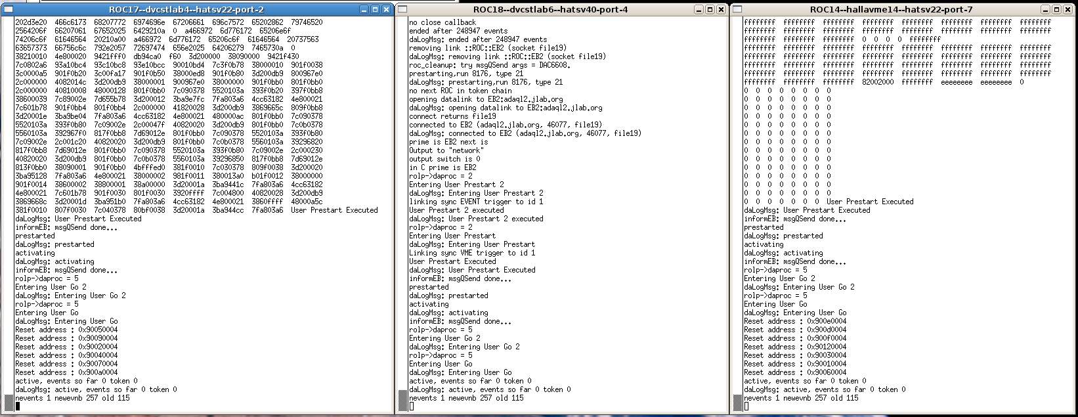This screenshot has width=1078, height=417.
Task: Click 'daLogMsg: Entering User Go 2' in ROC17
Action: tap(70, 296)
